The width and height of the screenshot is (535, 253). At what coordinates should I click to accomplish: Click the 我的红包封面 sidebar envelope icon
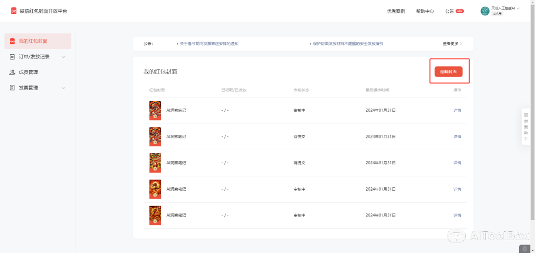point(12,41)
